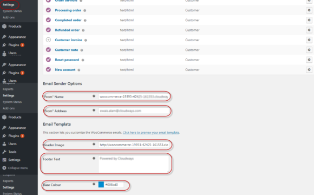This screenshot has height=195, width=314.
Task: Open gear settings for Customer note email
Action: [309, 50]
